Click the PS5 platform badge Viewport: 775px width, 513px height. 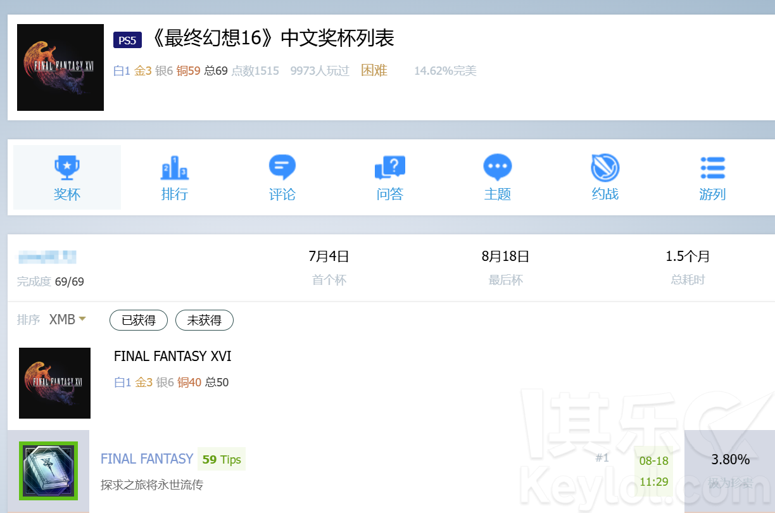coord(127,41)
